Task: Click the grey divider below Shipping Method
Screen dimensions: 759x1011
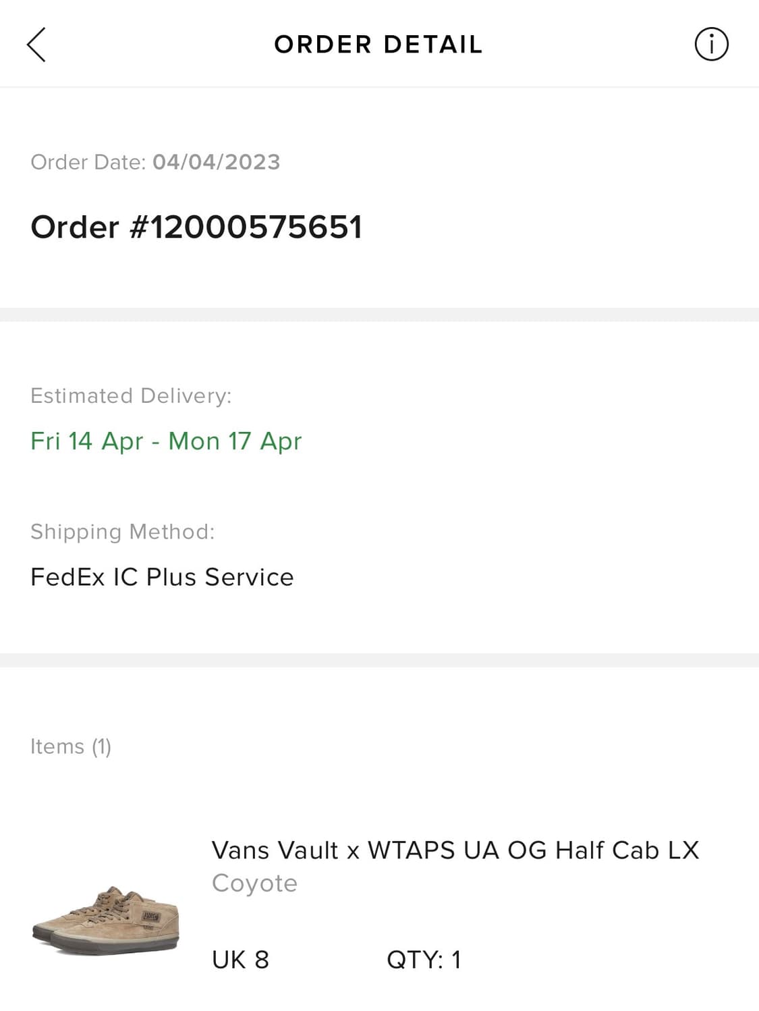Action: [x=379, y=660]
